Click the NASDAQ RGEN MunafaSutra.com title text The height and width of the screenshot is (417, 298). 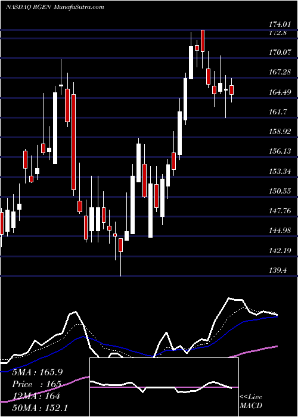[55, 7]
